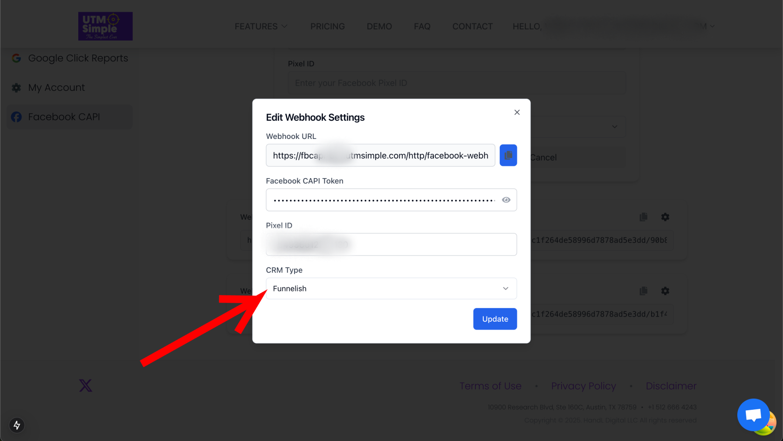Open the Privacy Policy link
The width and height of the screenshot is (783, 441).
click(x=584, y=386)
